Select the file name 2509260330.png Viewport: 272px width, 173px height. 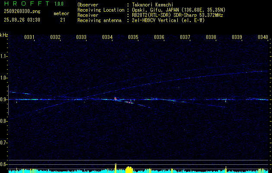pyautogui.click(x=22, y=11)
